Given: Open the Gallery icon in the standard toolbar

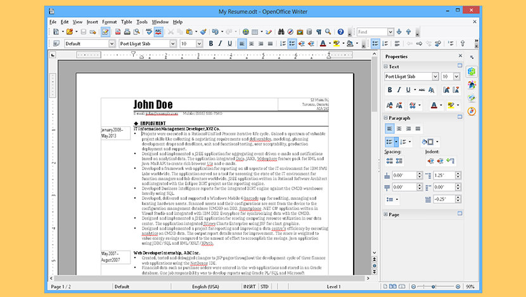Looking at the screenshot, I should 300,32.
